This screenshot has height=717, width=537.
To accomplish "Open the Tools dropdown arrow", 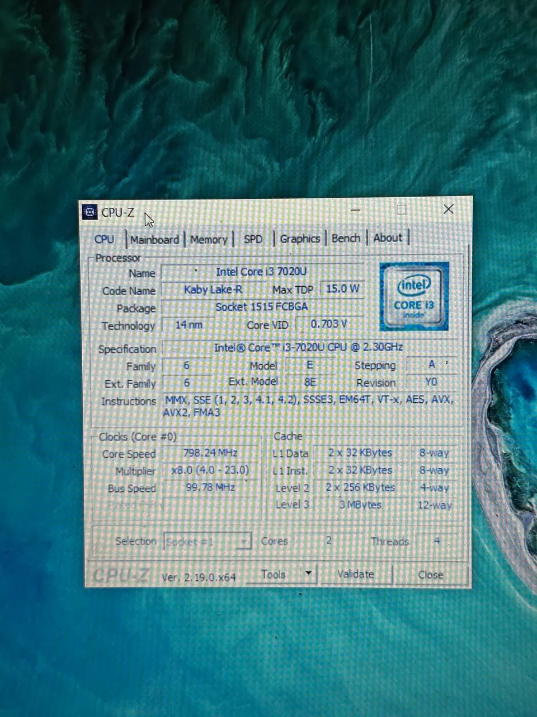I will tap(308, 574).
